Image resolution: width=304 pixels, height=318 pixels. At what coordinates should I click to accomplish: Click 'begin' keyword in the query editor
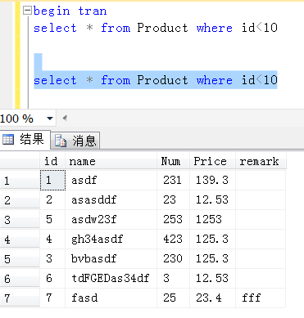point(52,11)
